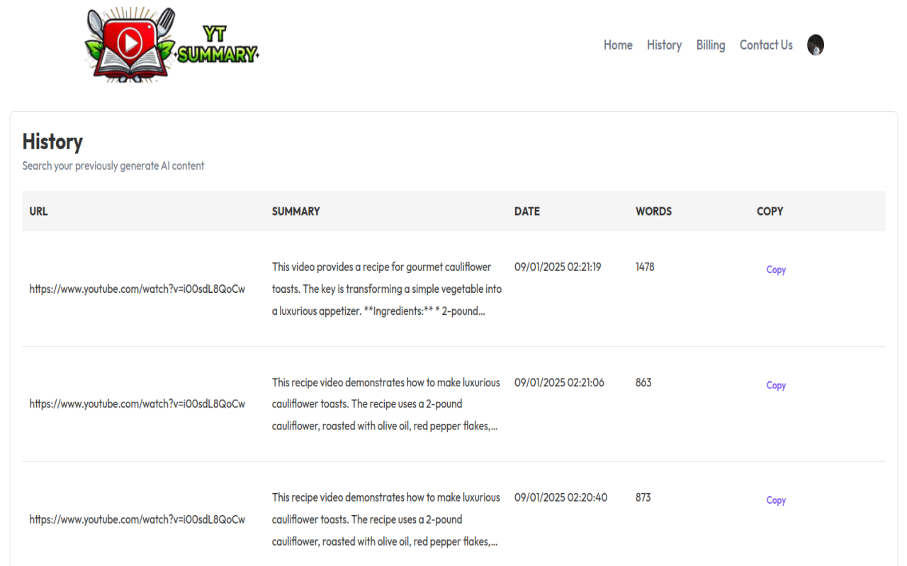Viewport: 907px width, 566px height.
Task: Click date 09/01/2025 02:21:19
Action: pyautogui.click(x=558, y=267)
